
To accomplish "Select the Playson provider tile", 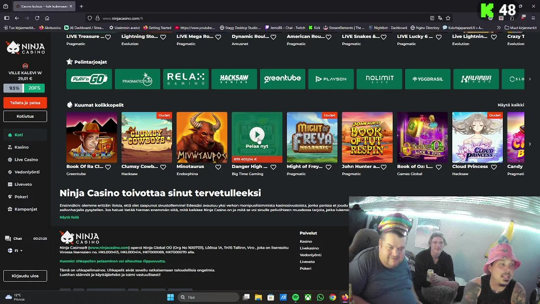I will click(x=331, y=79).
